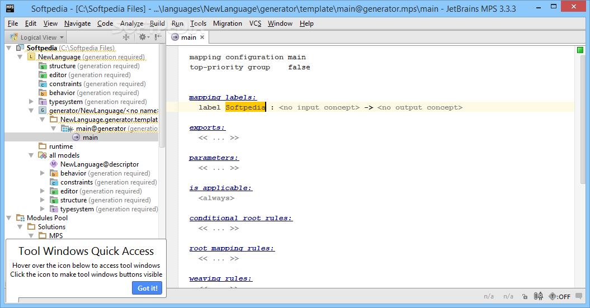This screenshot has height=308, width=590.
Task: Open the Migration menu
Action: [x=228, y=23]
